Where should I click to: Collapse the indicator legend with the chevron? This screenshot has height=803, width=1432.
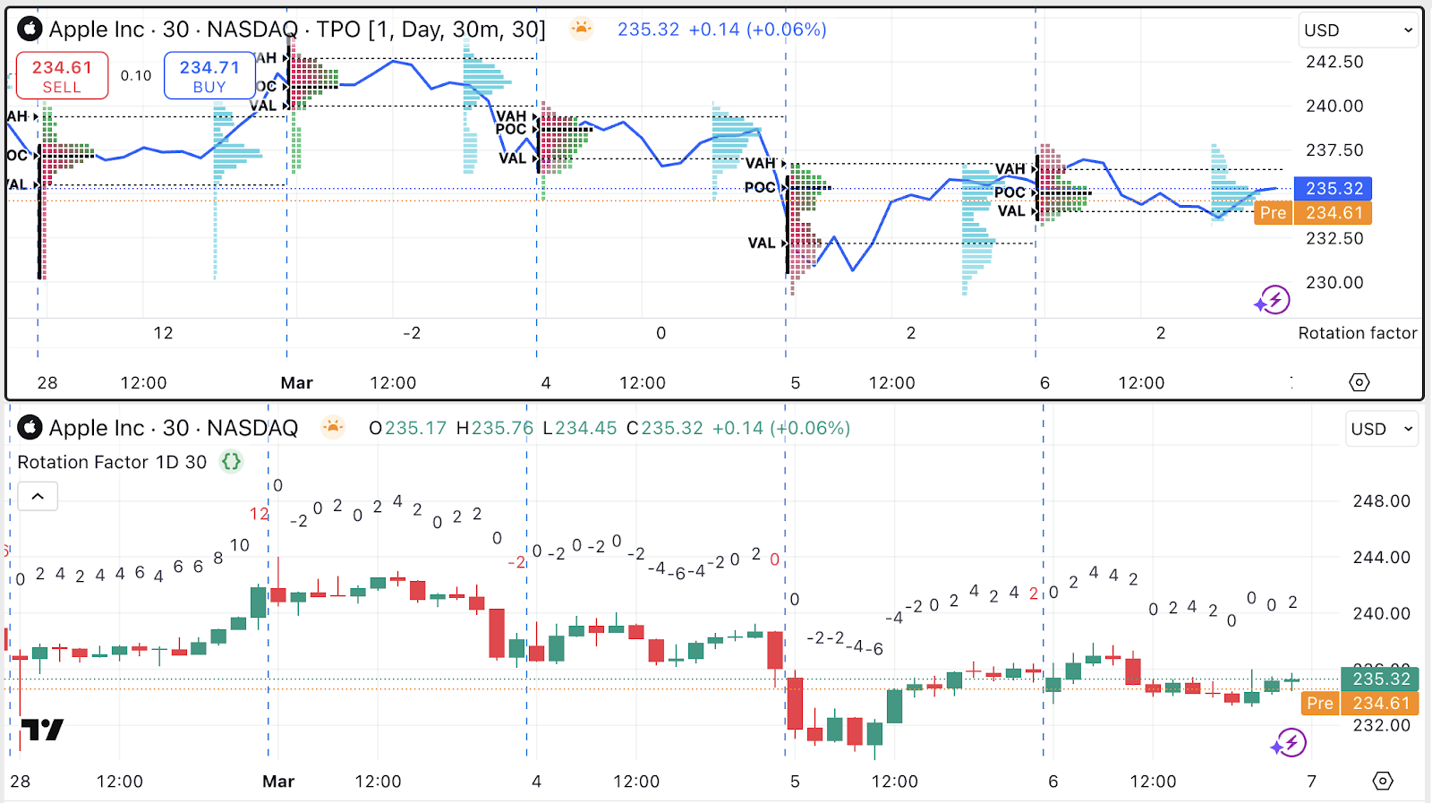(x=38, y=496)
